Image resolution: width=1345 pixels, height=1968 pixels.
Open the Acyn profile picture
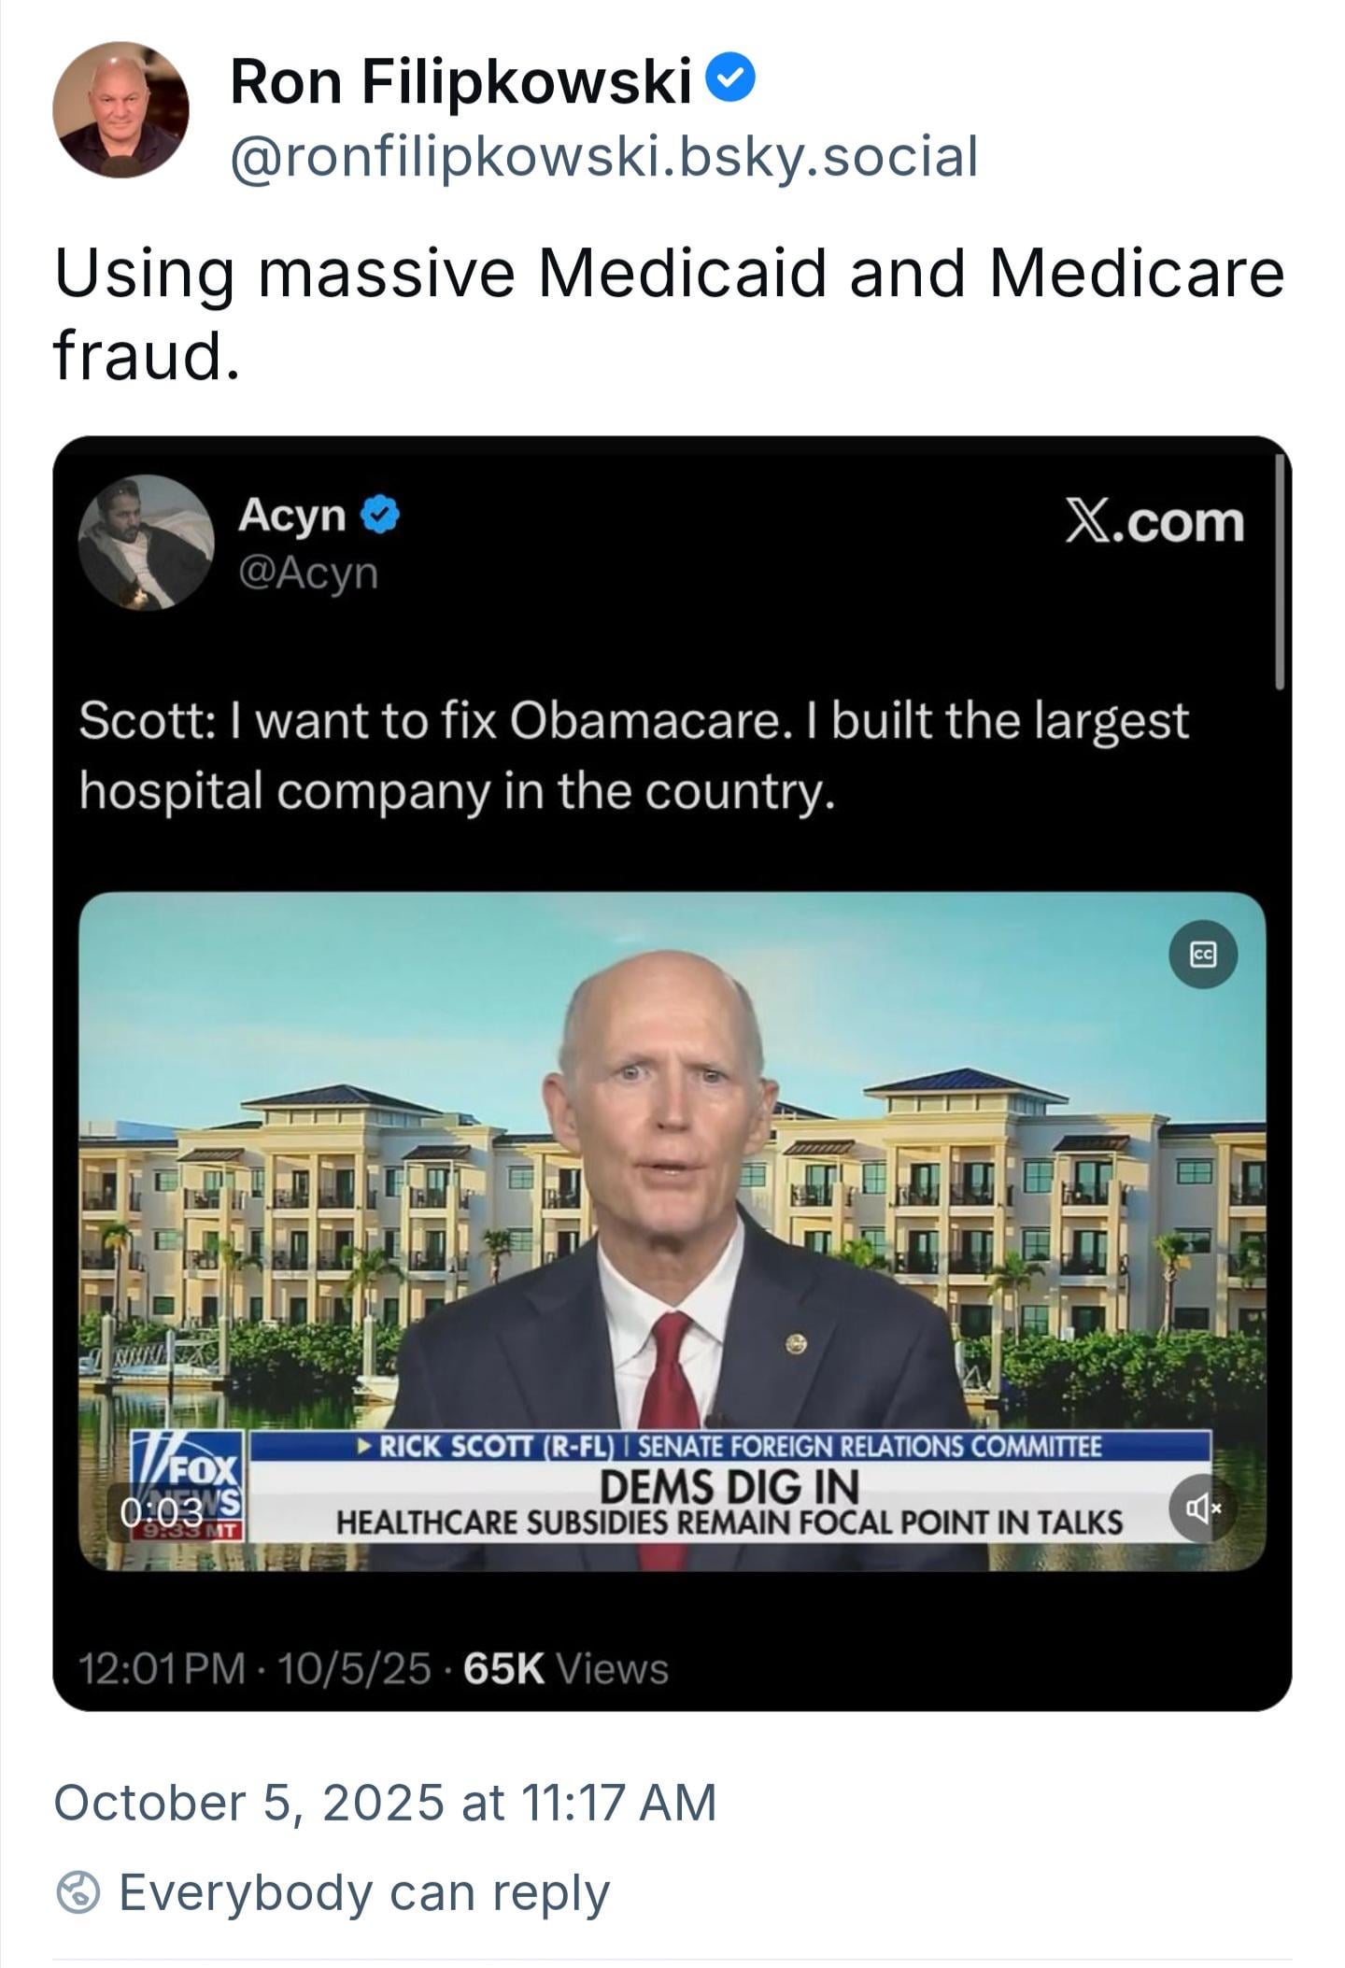tap(147, 542)
